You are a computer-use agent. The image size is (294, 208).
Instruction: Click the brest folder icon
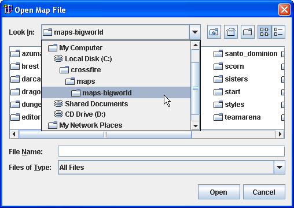point(15,66)
